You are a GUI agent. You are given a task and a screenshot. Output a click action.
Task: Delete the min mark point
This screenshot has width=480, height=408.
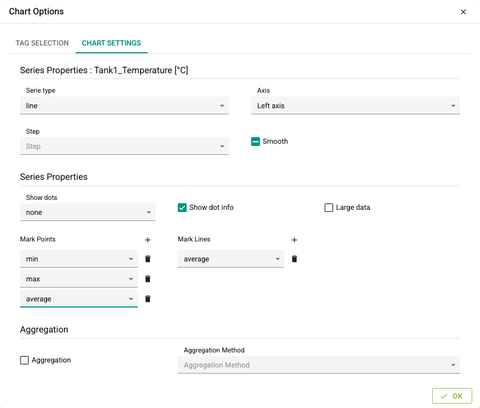pyautogui.click(x=148, y=259)
